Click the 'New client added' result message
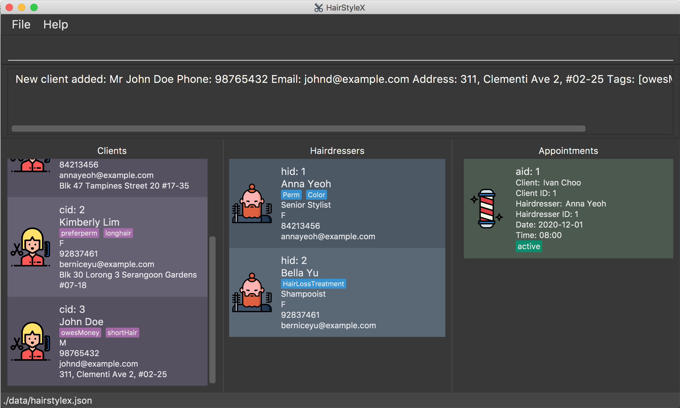This screenshot has height=408, width=680. (x=343, y=79)
